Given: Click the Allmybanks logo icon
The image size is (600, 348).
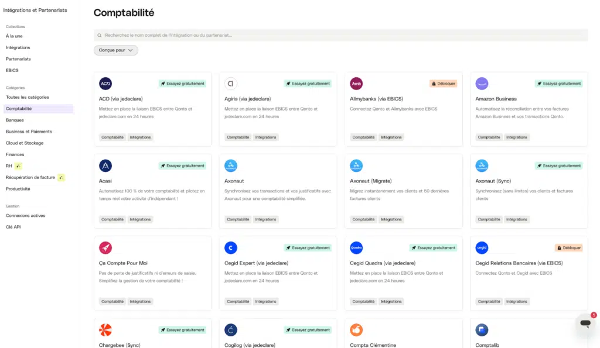Looking at the screenshot, I should pyautogui.click(x=356, y=84).
